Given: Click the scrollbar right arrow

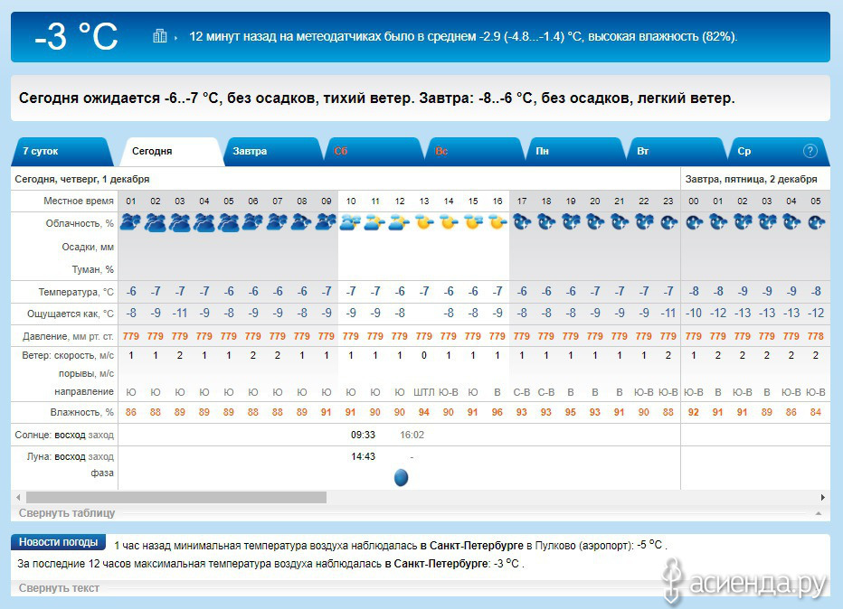Looking at the screenshot, I should point(822,497).
